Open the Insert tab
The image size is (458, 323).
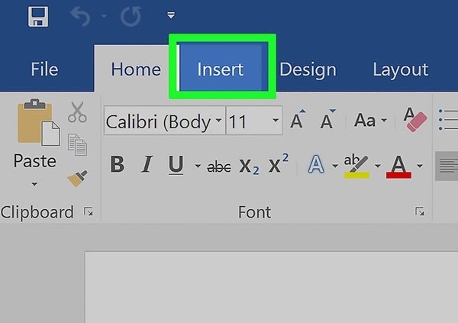pos(220,69)
